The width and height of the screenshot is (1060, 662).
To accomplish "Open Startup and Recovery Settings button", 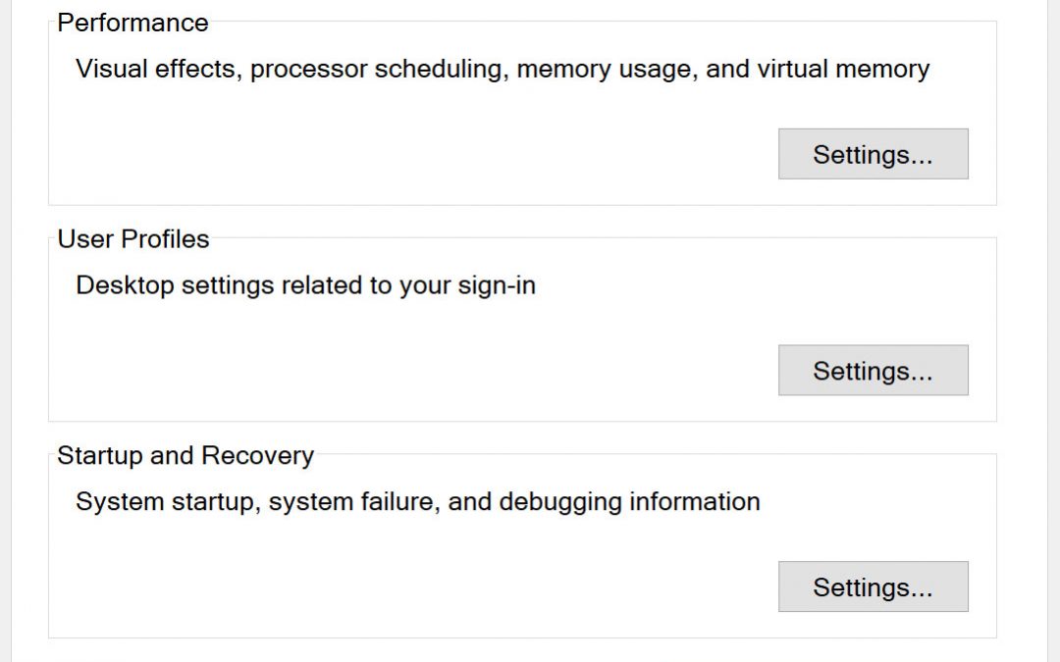I will coord(873,587).
